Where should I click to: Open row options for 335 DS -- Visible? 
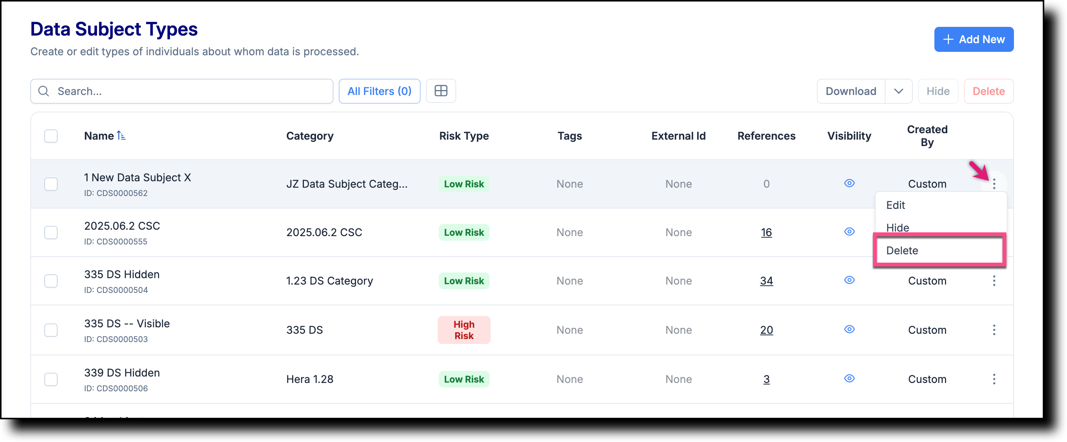click(x=995, y=330)
